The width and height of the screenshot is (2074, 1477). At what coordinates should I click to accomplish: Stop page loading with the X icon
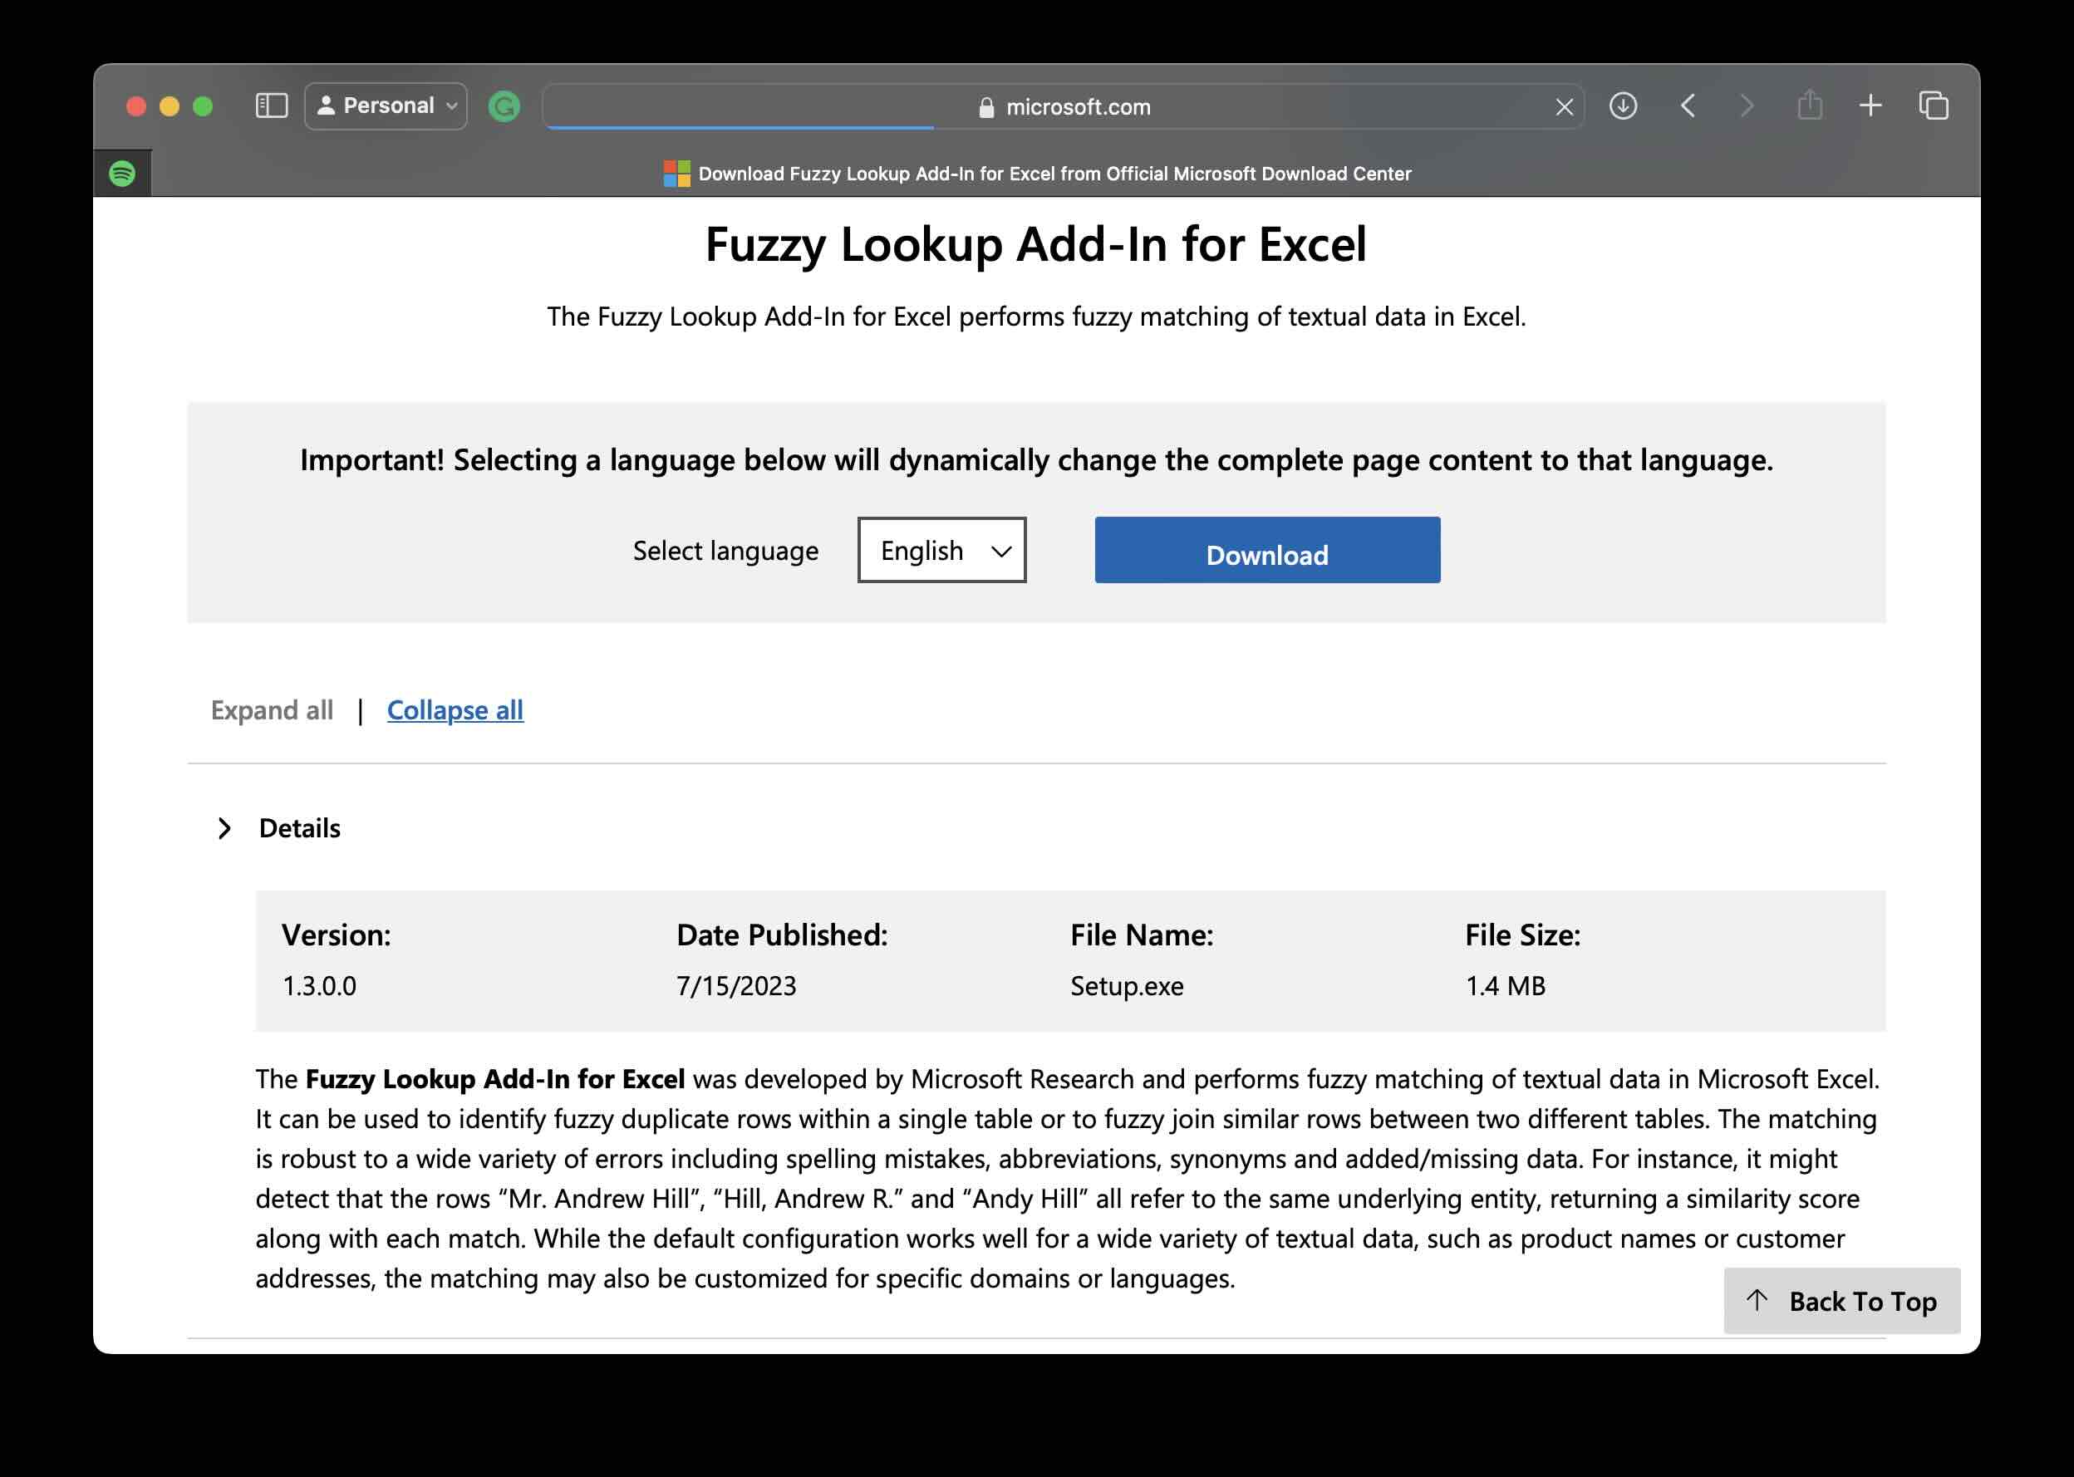point(1563,106)
